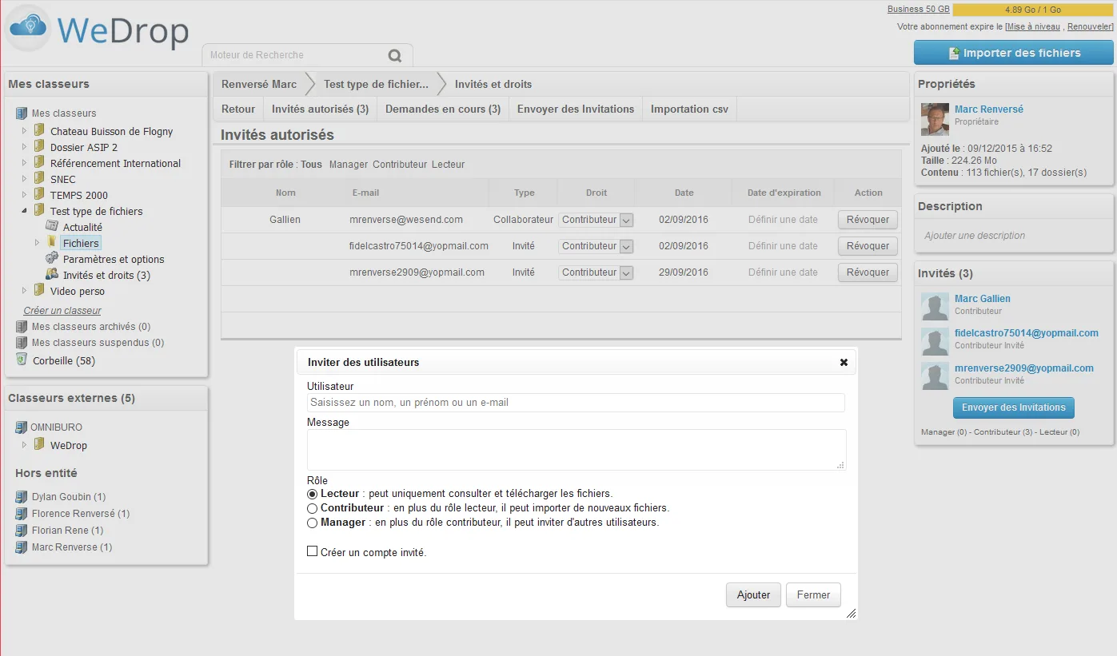1117x656 pixels.
Task: Select the Manager role radio button
Action: [313, 523]
